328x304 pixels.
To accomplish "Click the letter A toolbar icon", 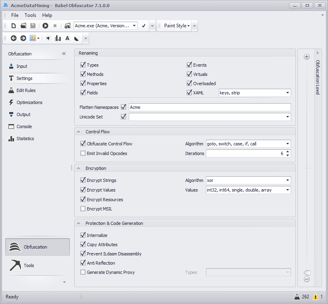I will coord(67,38).
